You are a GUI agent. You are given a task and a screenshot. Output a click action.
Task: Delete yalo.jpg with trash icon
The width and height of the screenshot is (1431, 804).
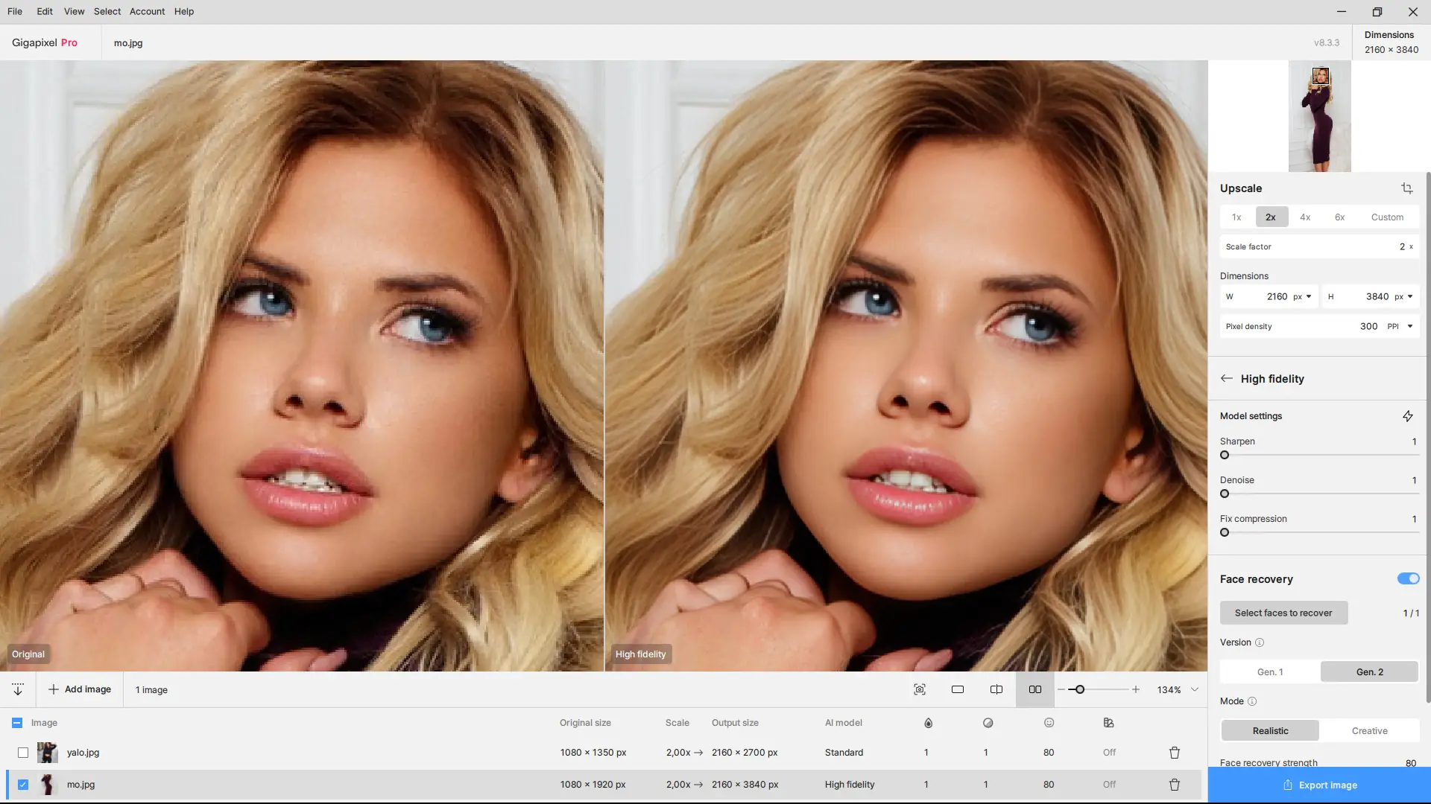(1175, 753)
